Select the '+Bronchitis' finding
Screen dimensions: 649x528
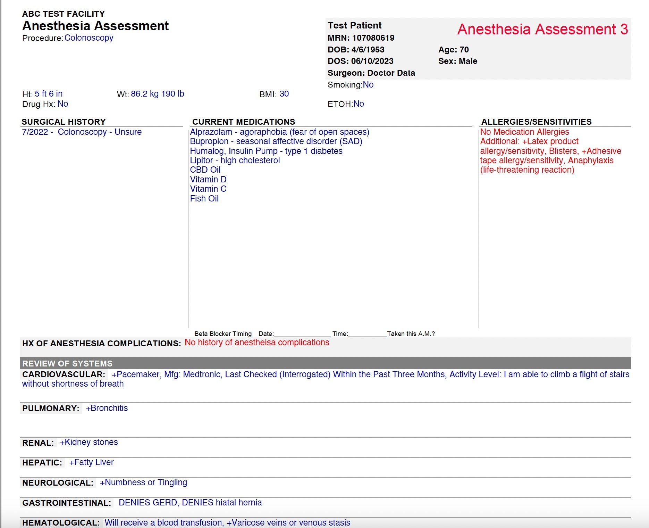click(x=107, y=408)
